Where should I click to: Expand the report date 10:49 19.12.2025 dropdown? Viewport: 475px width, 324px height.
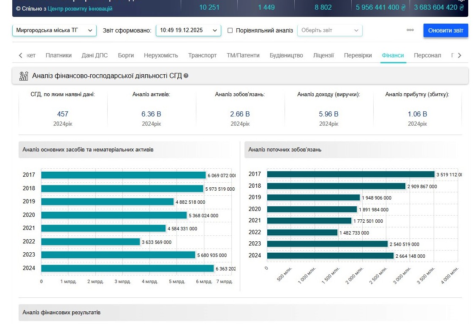[188, 30]
